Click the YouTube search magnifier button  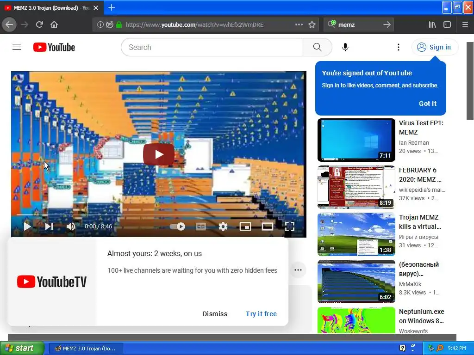[x=318, y=47]
